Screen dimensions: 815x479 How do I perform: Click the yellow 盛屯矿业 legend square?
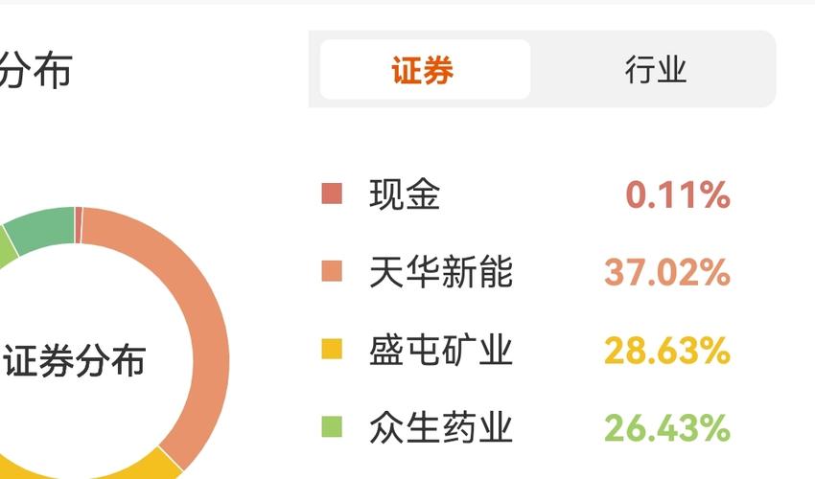332,351
